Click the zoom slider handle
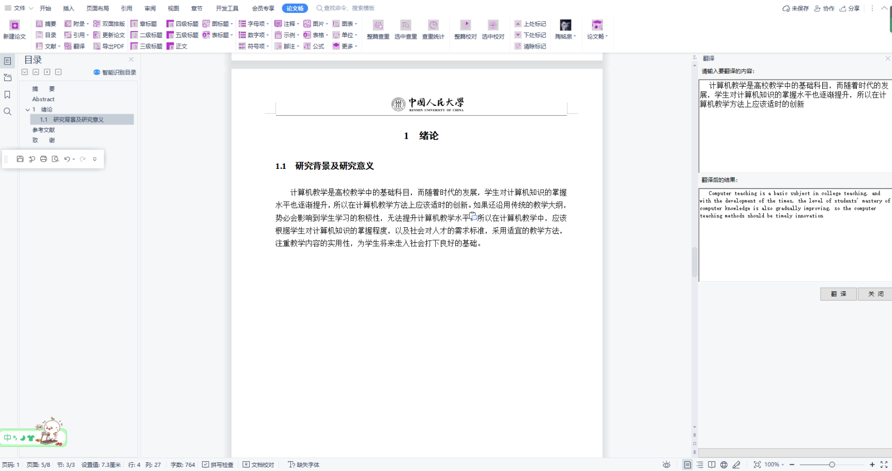This screenshot has height=471, width=892. point(832,465)
